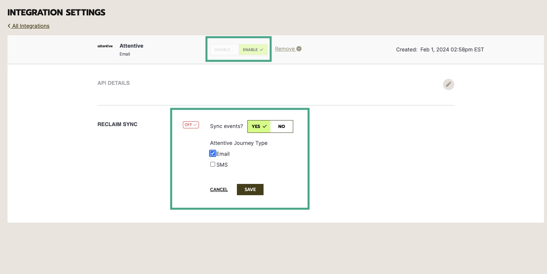Uncheck the Email journey type checkbox
The width and height of the screenshot is (547, 274).
(x=213, y=154)
